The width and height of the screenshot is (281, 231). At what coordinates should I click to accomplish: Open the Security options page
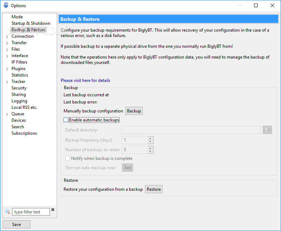click(x=19, y=88)
